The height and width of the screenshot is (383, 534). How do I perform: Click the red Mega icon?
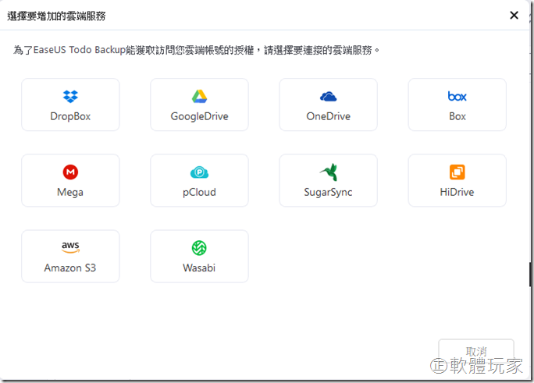(70, 172)
